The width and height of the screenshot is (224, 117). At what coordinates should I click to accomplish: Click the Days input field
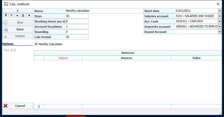[x=77, y=16]
